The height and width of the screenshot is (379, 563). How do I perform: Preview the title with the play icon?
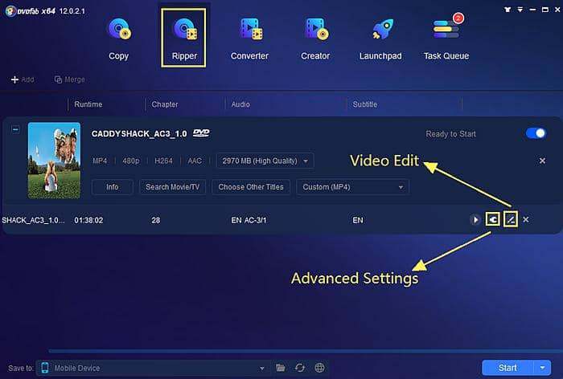point(475,219)
